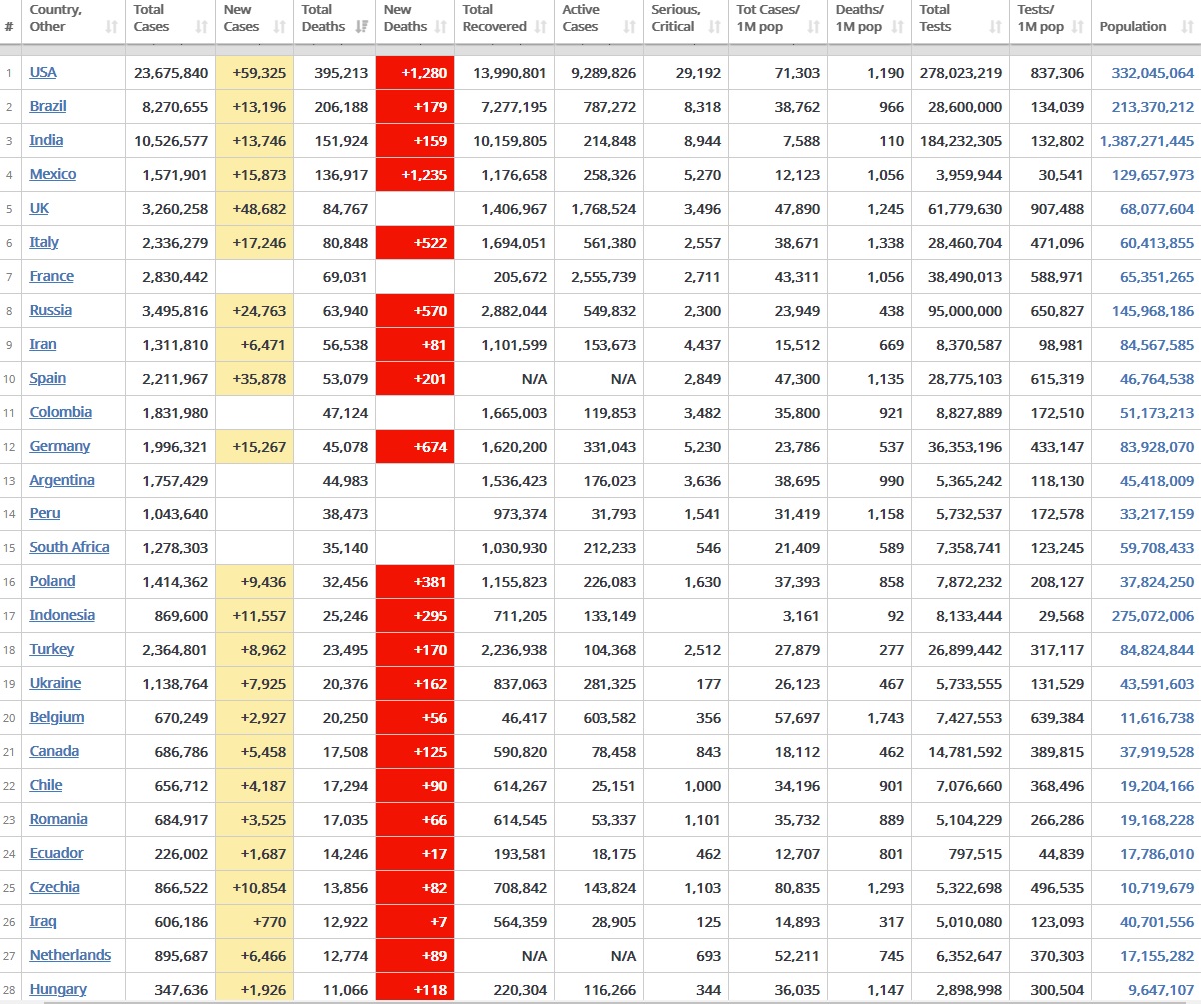
Task: Sort by Total Tests column arrows
Action: point(996,27)
